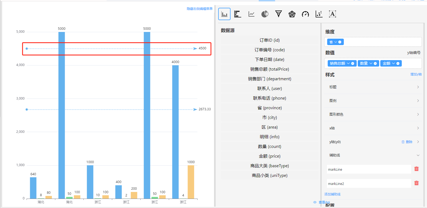Open the 数量 value tag dropdown
The width and height of the screenshot is (427, 208).
[x=371, y=64]
